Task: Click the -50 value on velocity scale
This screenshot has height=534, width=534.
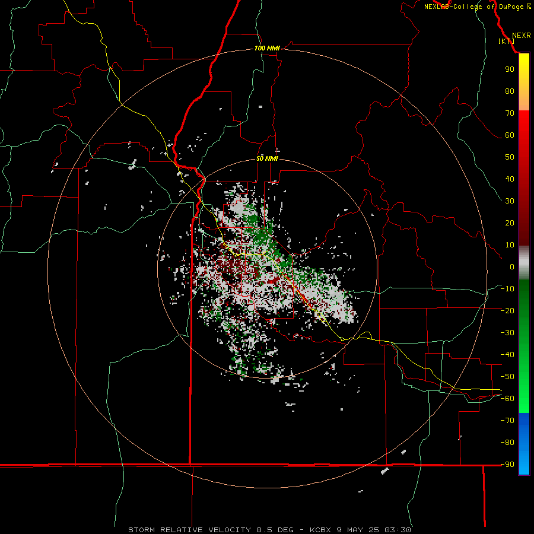Action: pos(507,377)
